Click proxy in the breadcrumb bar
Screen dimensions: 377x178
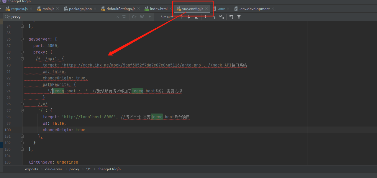coord(74,169)
